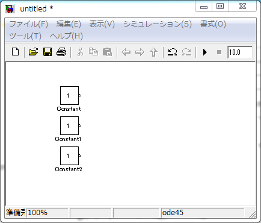Click the scissors cut icon
Image resolution: width=261 pixels, height=223 pixels.
[80, 52]
